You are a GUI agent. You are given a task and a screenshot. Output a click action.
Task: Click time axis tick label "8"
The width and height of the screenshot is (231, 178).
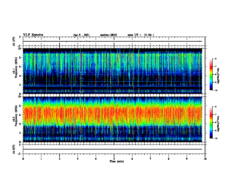pos(169,159)
